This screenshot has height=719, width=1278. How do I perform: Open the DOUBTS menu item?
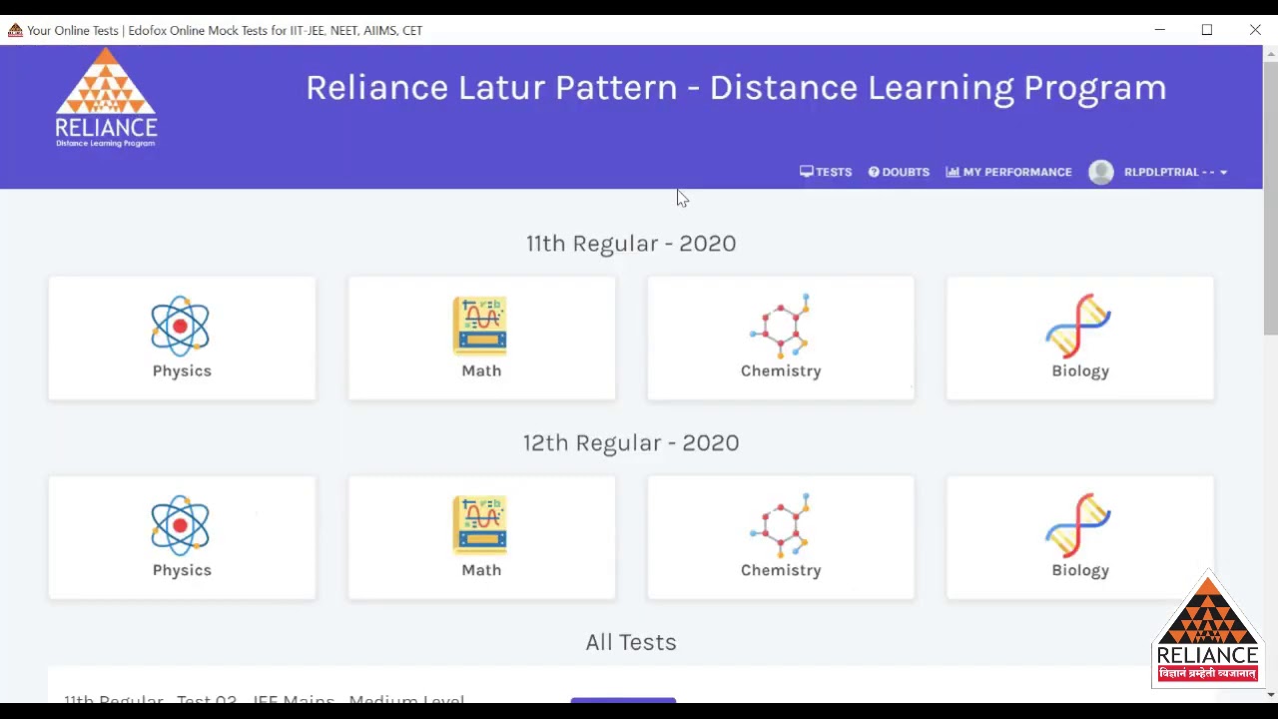tap(899, 172)
